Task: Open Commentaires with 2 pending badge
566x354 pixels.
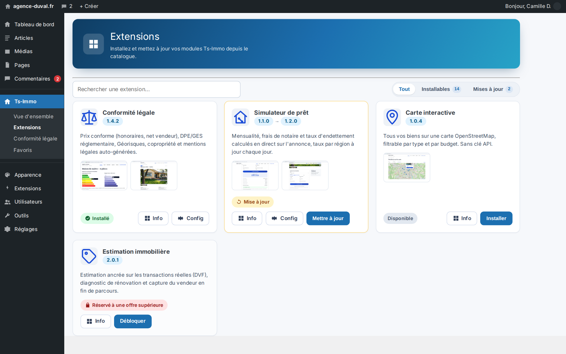Action: coord(32,79)
